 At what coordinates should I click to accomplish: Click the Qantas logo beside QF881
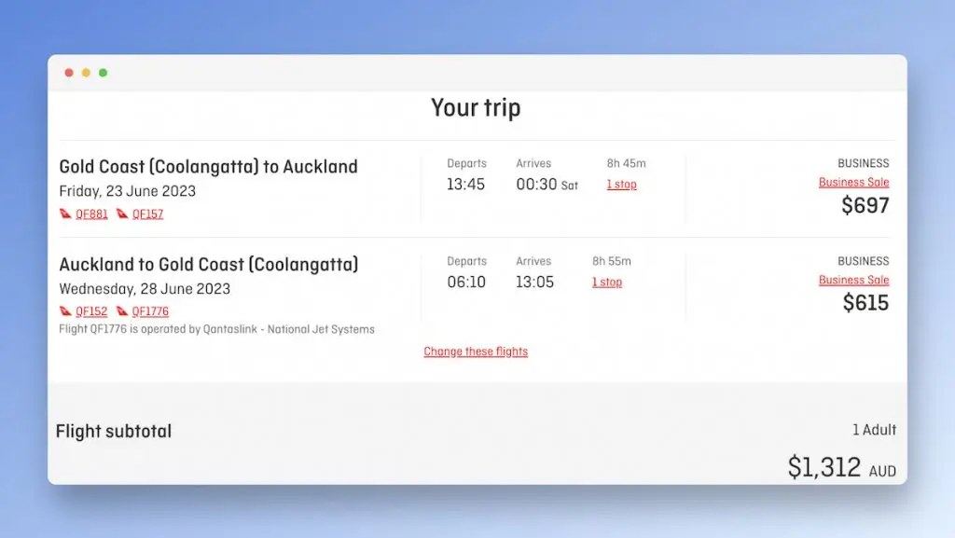(65, 214)
